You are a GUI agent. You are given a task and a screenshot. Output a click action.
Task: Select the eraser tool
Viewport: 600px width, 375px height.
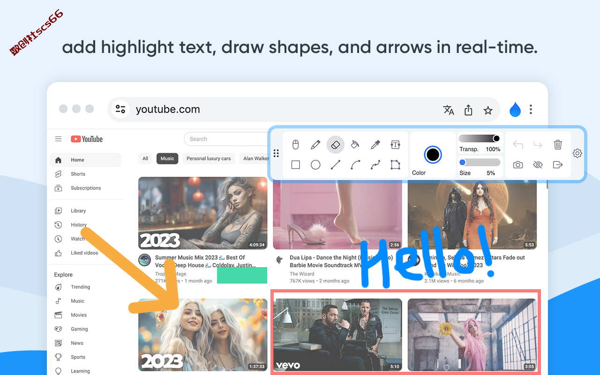click(335, 145)
